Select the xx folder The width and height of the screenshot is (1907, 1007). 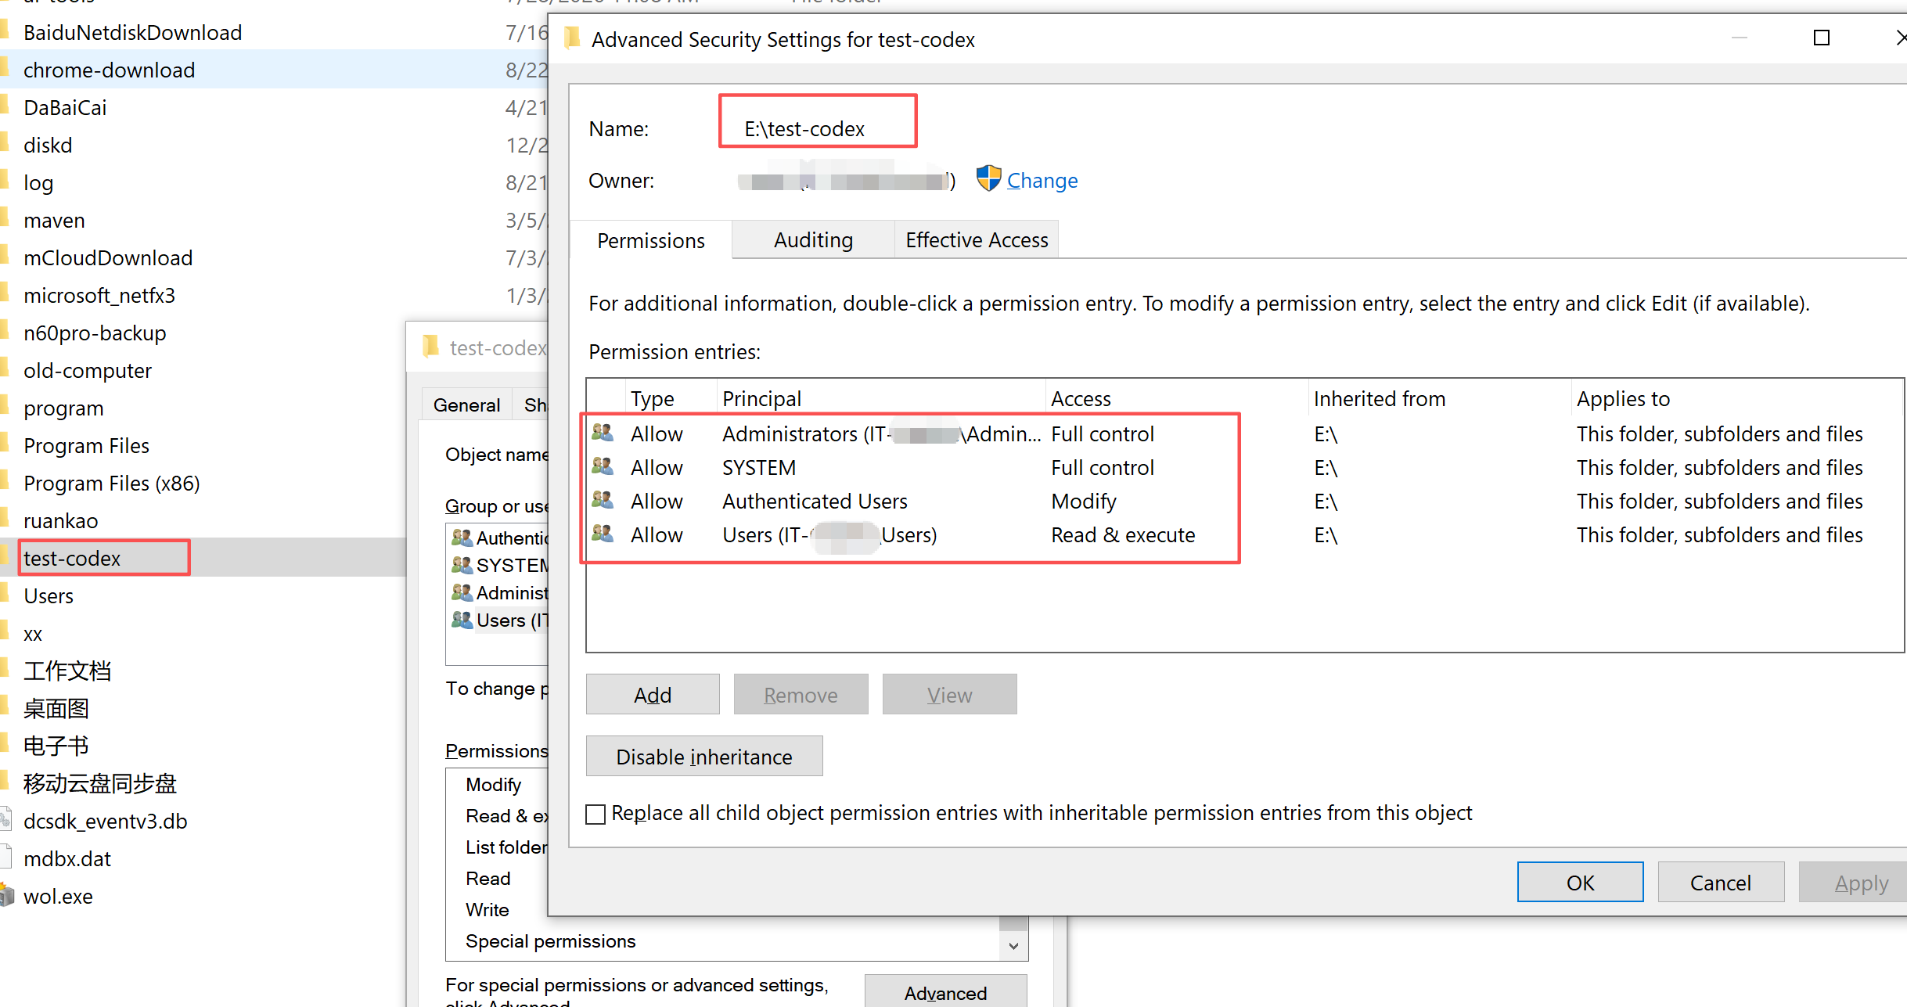click(33, 633)
